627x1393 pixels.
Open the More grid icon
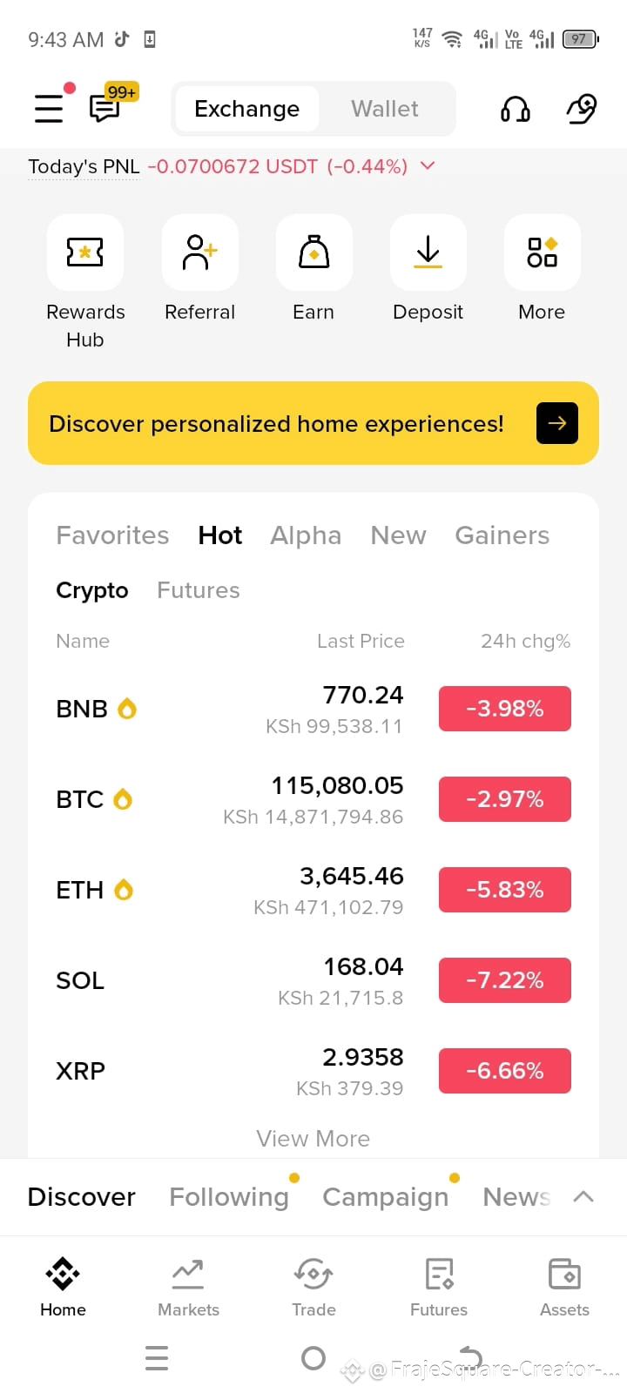[543, 252]
